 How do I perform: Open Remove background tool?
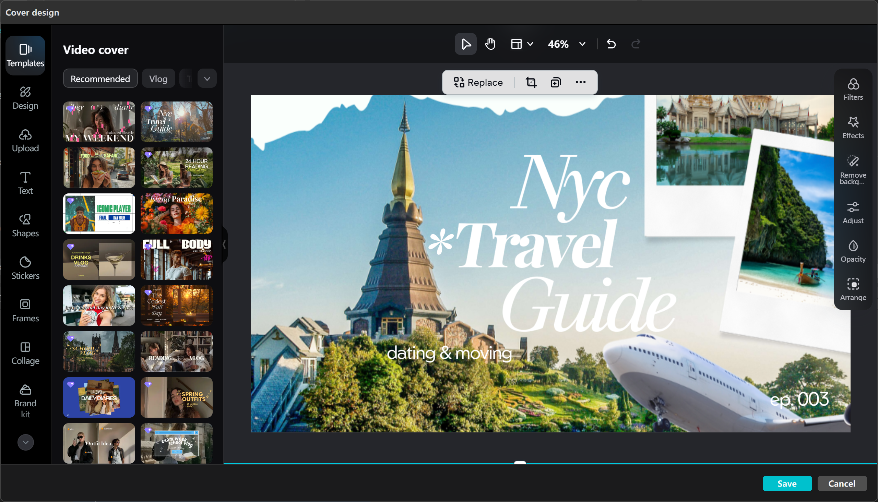tap(853, 170)
